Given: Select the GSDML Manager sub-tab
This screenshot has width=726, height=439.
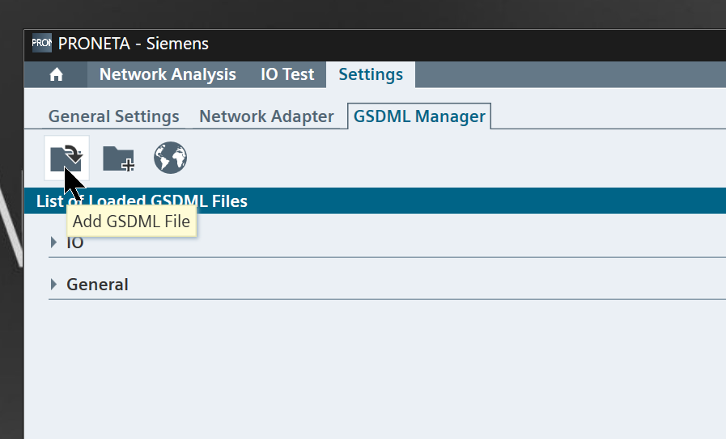Looking at the screenshot, I should coord(419,116).
